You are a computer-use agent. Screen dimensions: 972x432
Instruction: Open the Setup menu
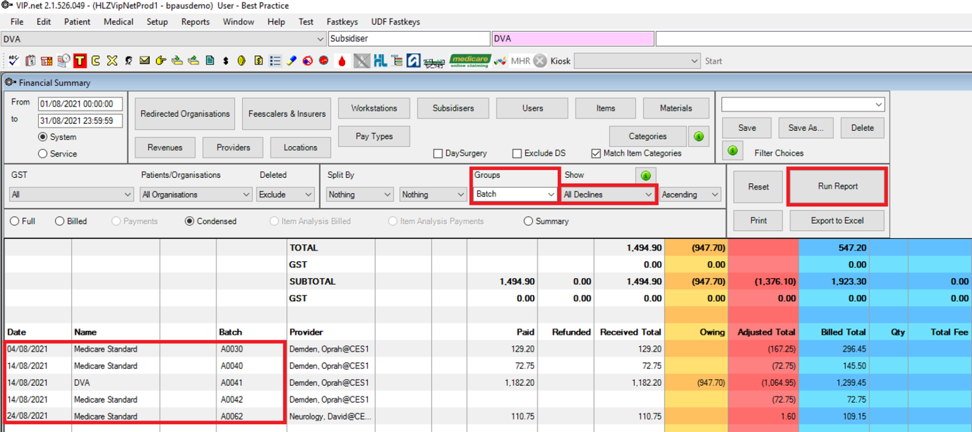pos(157,22)
